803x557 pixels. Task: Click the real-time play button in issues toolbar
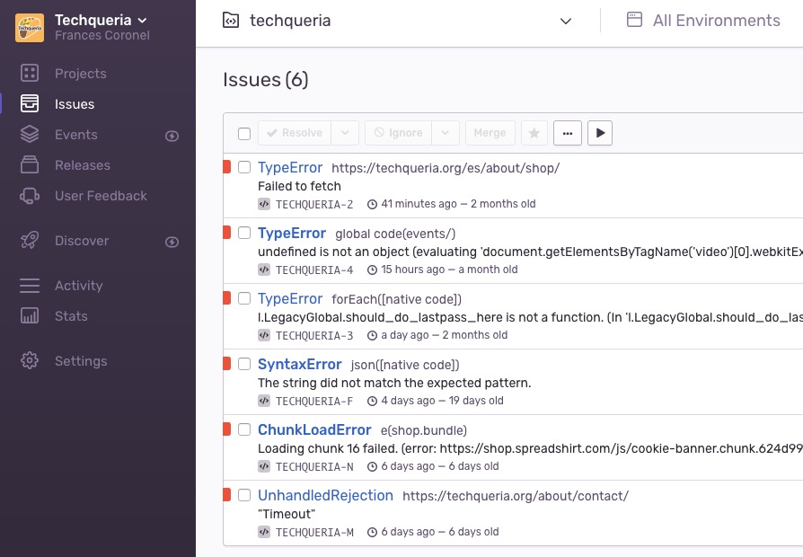pyautogui.click(x=600, y=133)
